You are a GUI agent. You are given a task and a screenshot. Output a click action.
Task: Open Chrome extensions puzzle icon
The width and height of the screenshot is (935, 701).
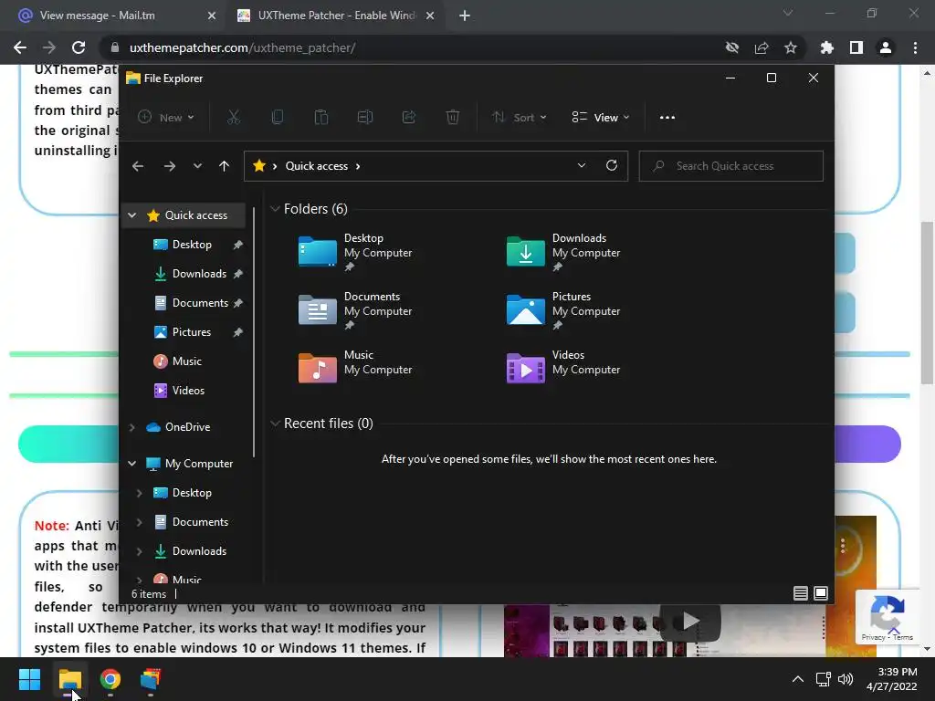click(827, 47)
